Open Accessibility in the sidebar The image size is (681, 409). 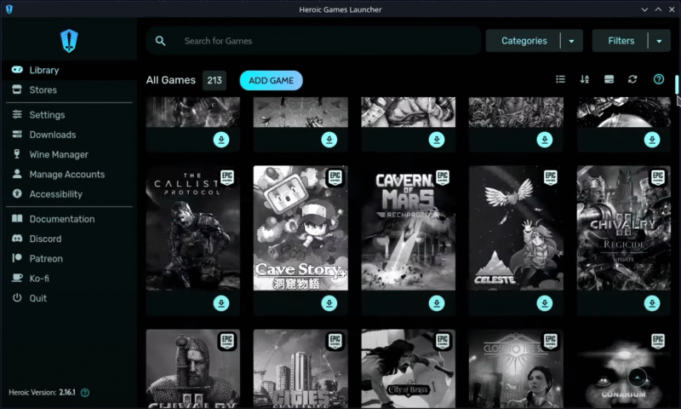pos(69,194)
